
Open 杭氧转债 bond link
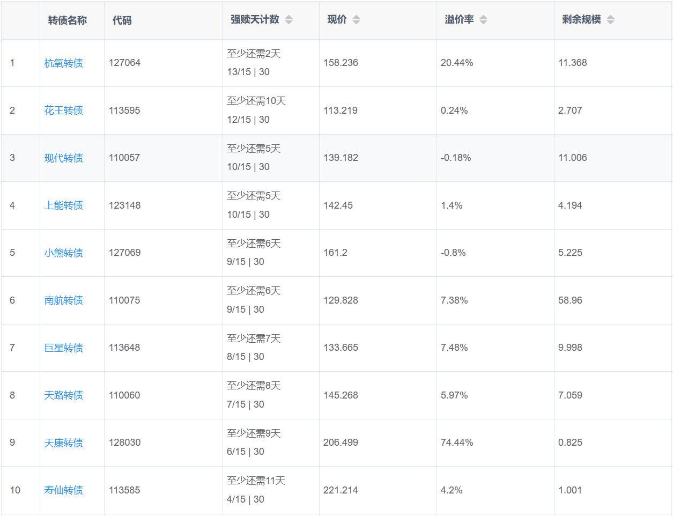click(x=63, y=63)
